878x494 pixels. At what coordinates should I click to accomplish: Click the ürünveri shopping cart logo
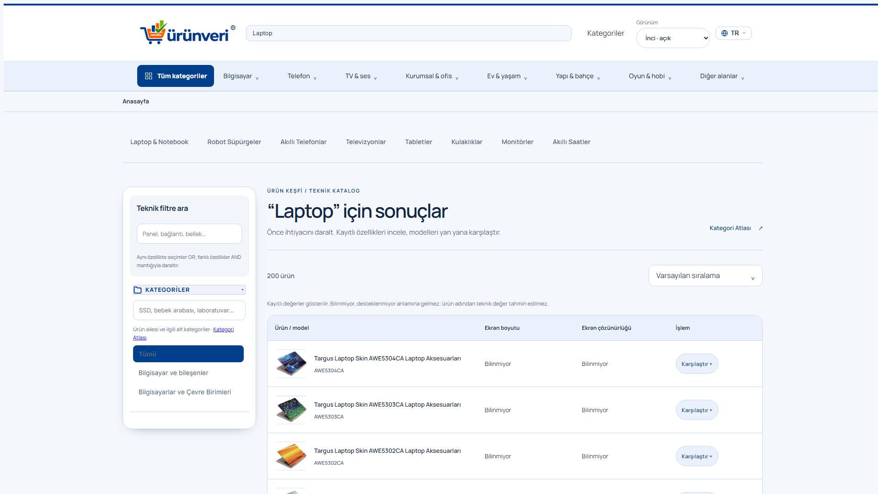click(187, 32)
